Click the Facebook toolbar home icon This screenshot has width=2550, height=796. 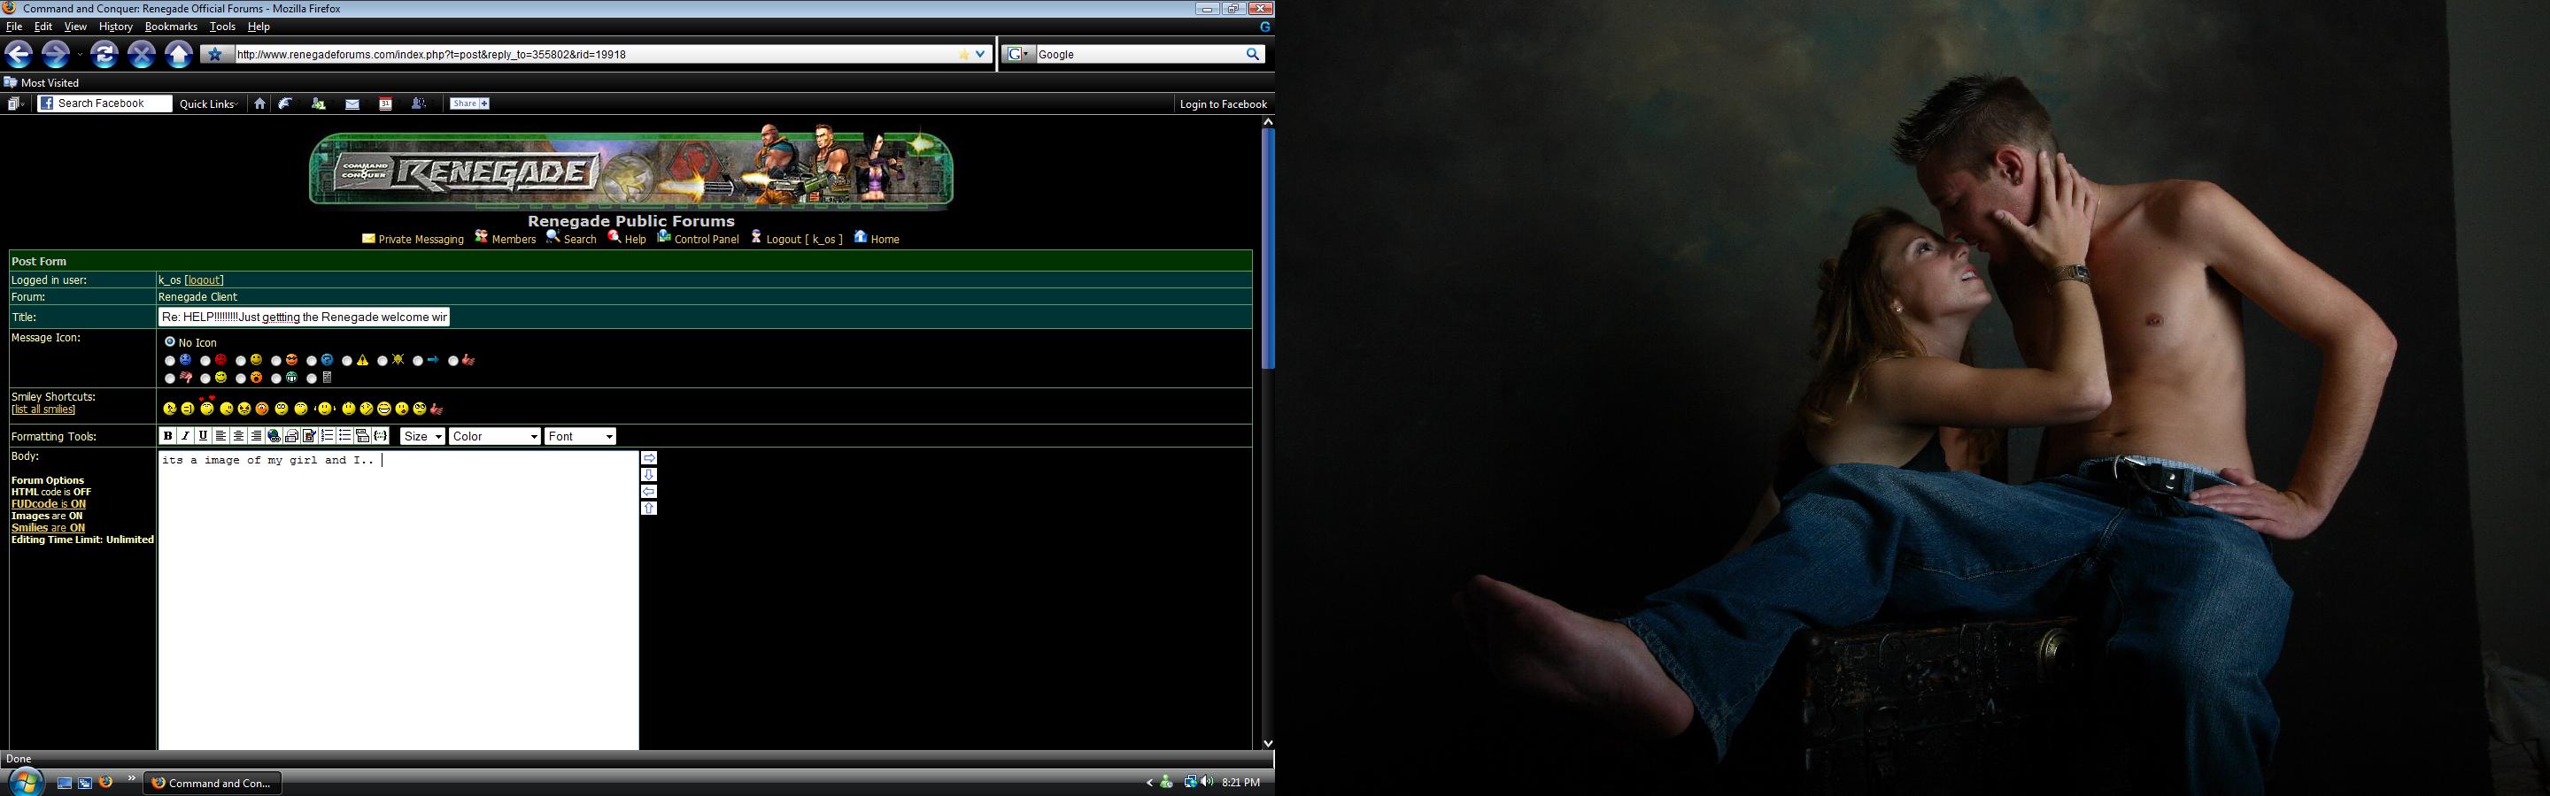[259, 103]
